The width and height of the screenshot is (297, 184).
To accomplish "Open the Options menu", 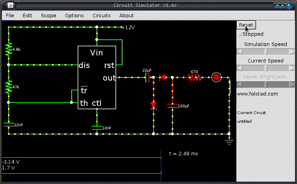I will [74, 15].
